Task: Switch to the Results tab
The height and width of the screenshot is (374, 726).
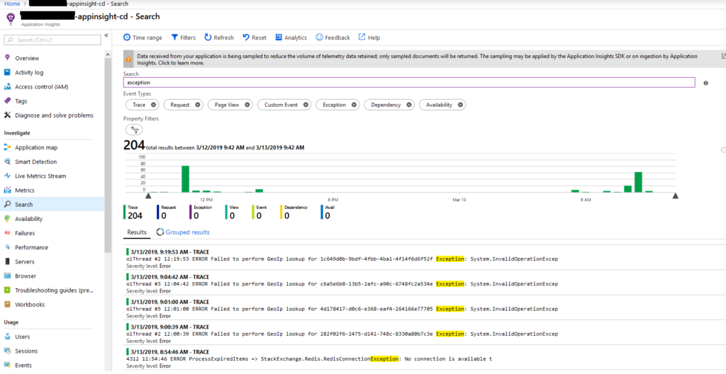Action: [137, 232]
